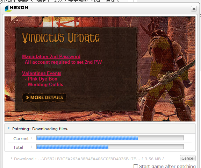201x168 pixels.
Task: Select the Pink Dye Box text
Action: point(42,79)
